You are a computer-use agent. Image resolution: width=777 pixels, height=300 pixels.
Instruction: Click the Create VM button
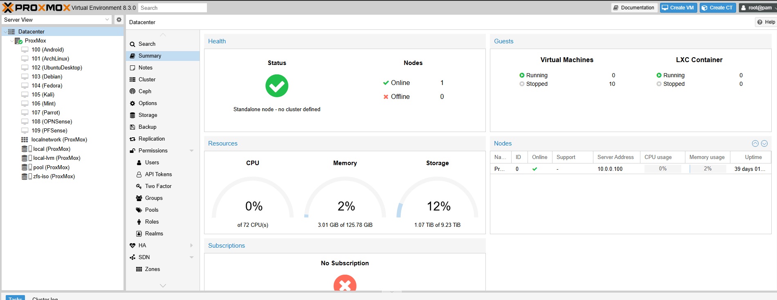click(x=678, y=8)
